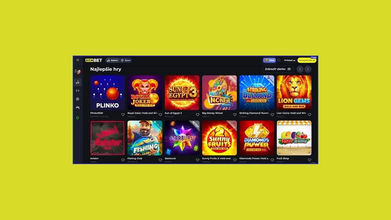Open the live broadcast icon in the sidebar

click(78, 90)
